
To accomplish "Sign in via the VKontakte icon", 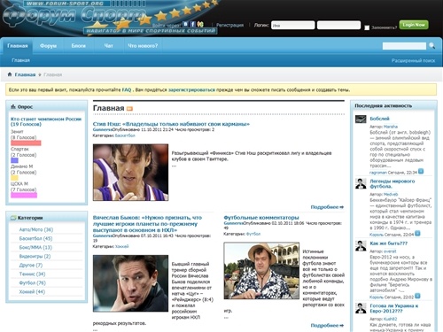I will click(185, 24).
